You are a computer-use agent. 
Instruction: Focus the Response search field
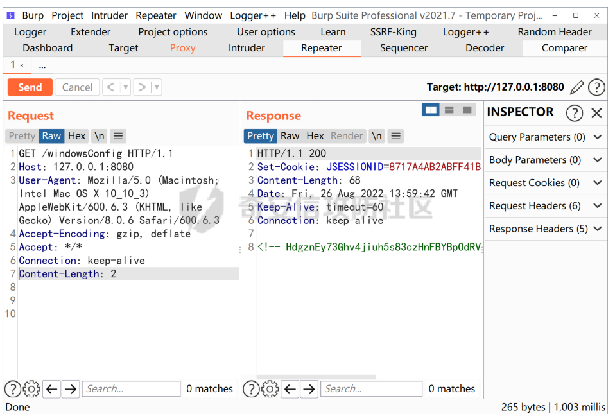(x=372, y=389)
